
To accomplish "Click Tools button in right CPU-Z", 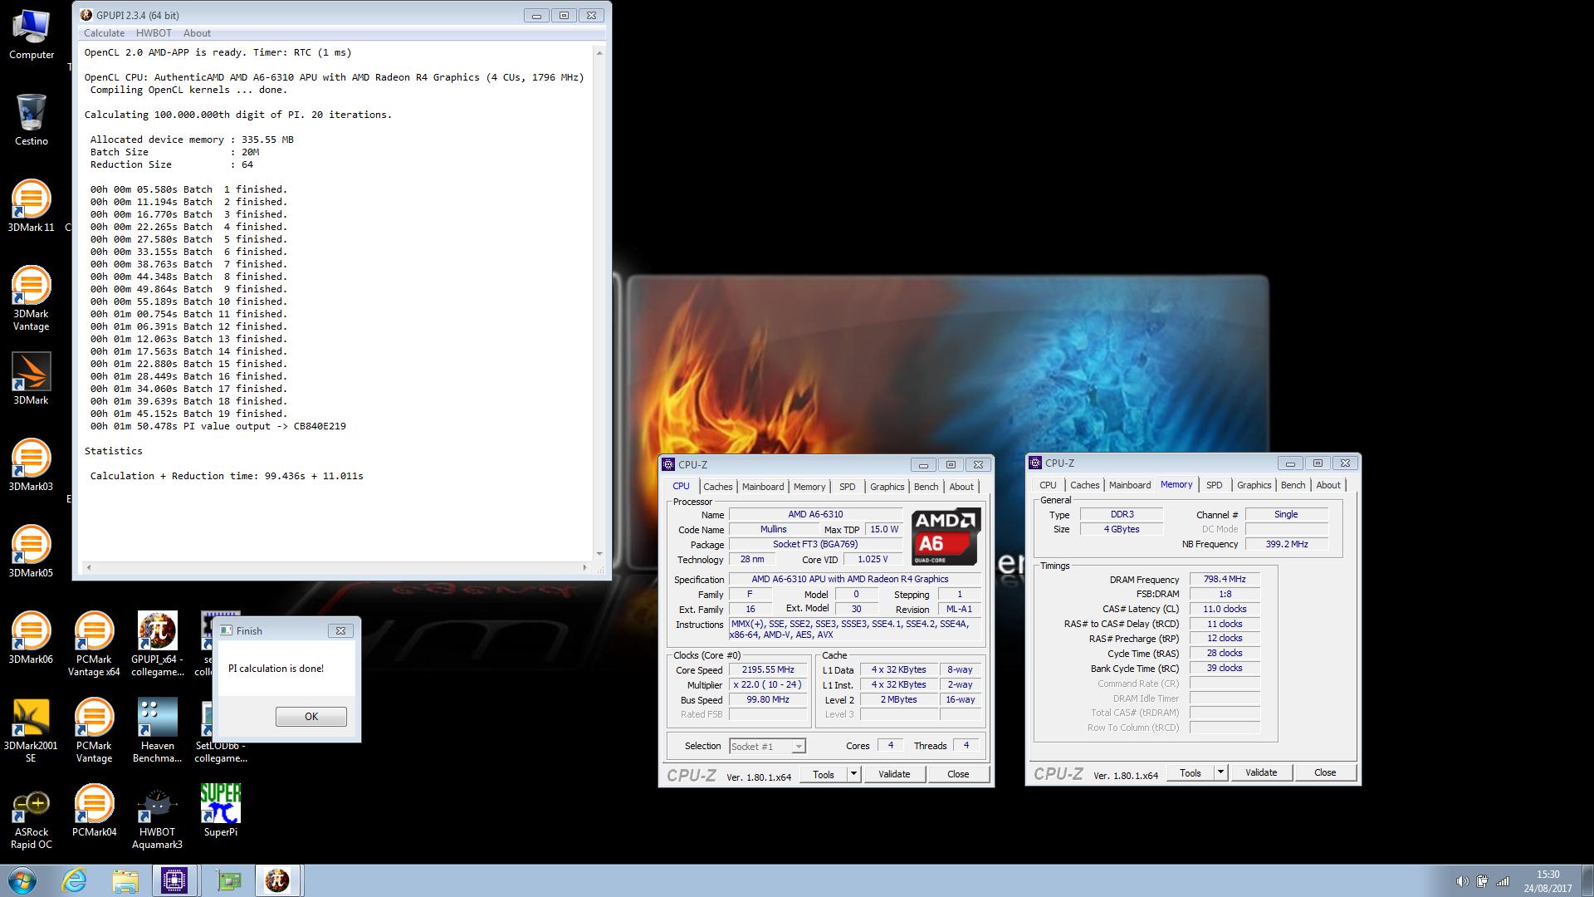I will (x=1191, y=772).
